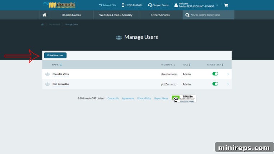Sort table by Name column
274x154 pixels.
57,65
